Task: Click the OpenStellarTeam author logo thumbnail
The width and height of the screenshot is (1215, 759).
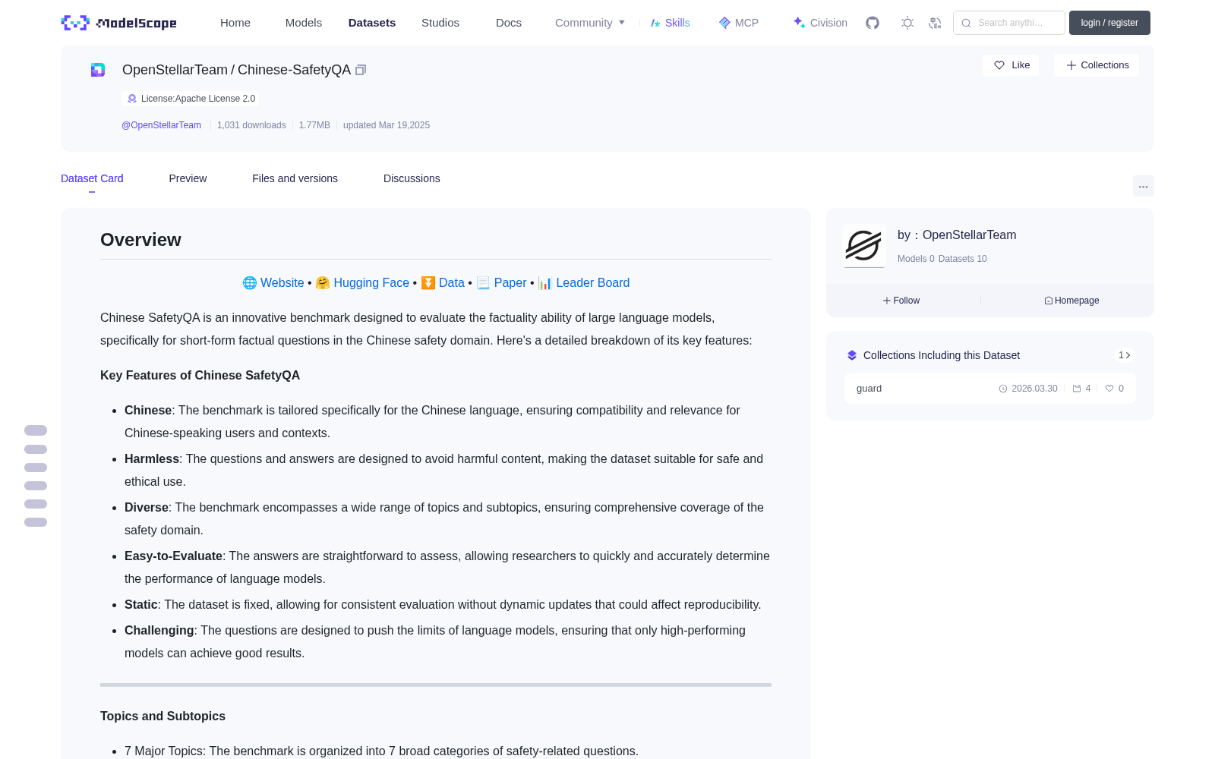Action: pyautogui.click(x=864, y=246)
